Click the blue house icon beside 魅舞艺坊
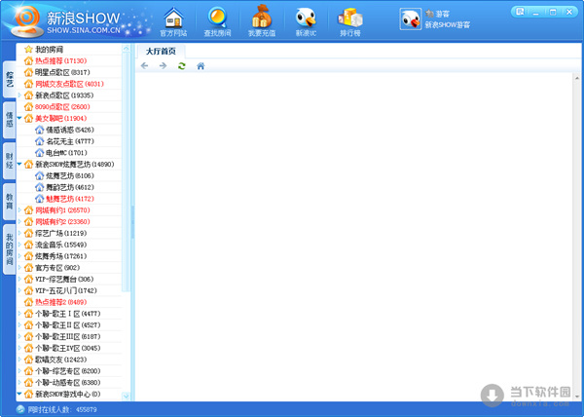Image resolution: width=584 pixels, height=417 pixels. pos(40,199)
